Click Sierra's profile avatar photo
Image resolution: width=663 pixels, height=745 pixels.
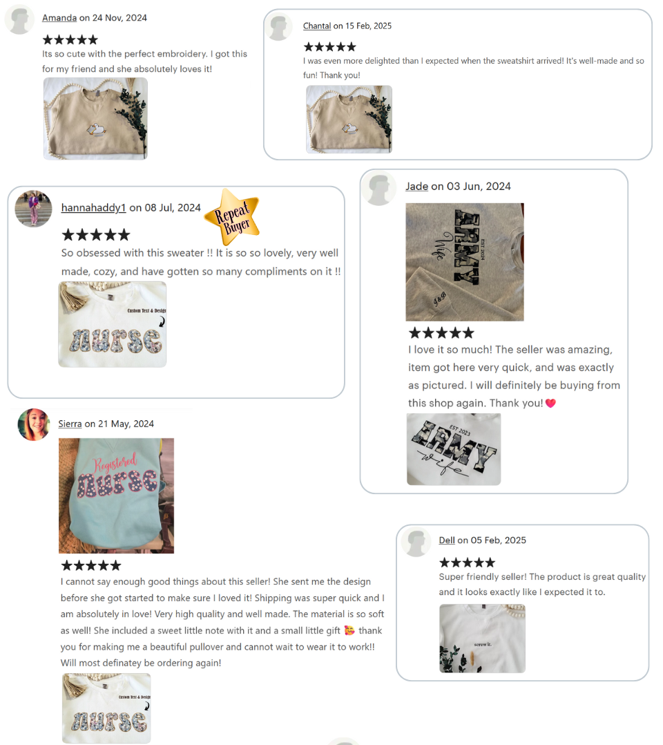point(34,424)
